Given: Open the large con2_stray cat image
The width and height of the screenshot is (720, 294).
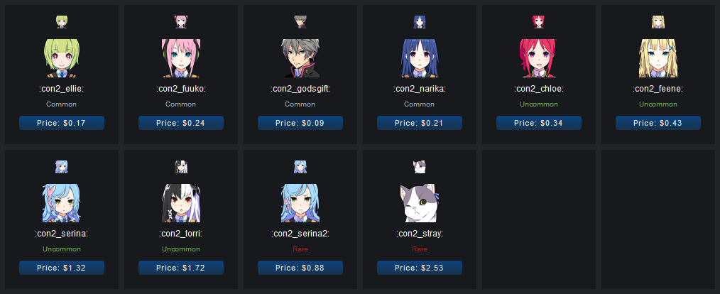Looking at the screenshot, I should point(420,203).
